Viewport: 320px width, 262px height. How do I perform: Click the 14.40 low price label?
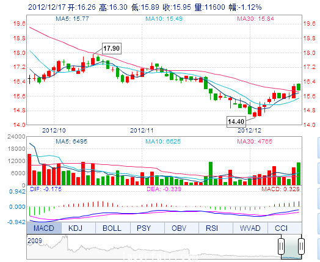[x=236, y=122]
